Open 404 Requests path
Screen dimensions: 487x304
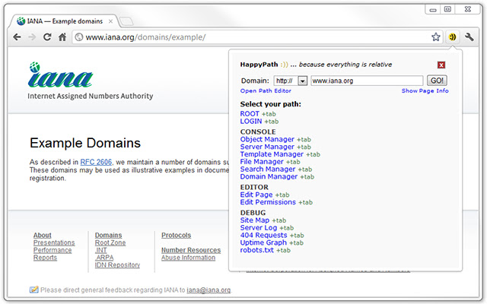click(263, 235)
